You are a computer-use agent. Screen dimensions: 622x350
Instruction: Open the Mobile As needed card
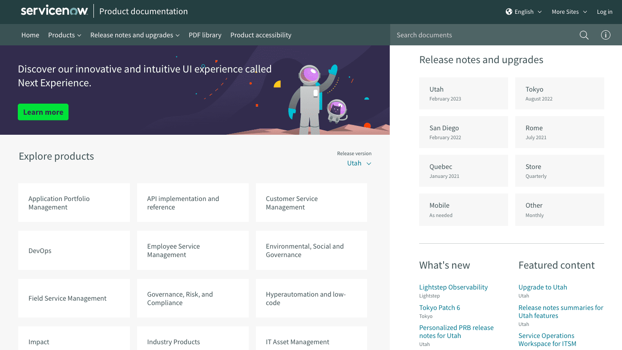464,209
